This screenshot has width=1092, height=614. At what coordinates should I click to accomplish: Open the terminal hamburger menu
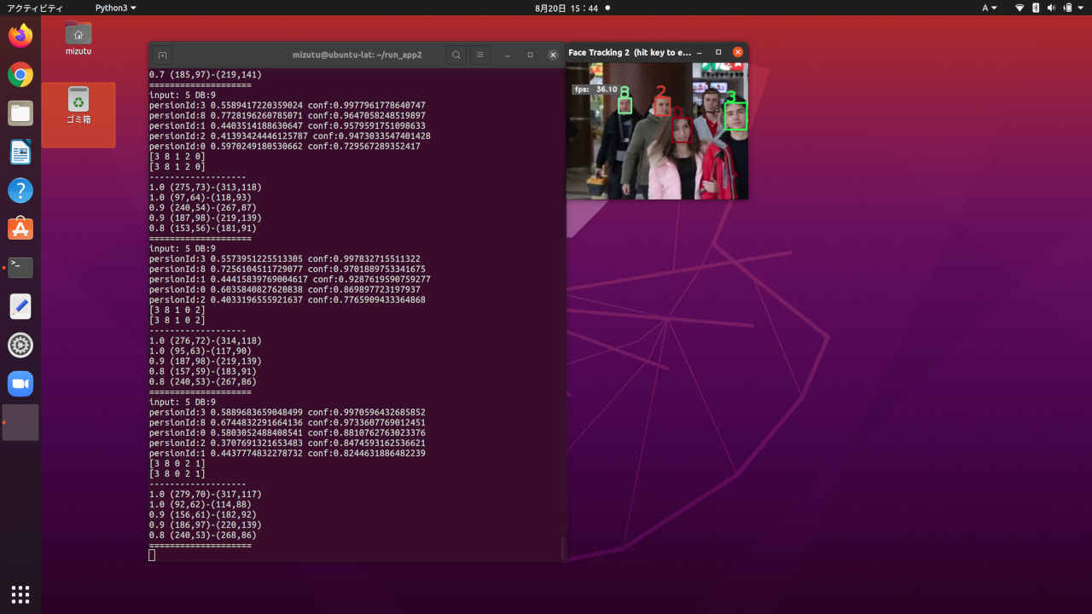point(480,55)
